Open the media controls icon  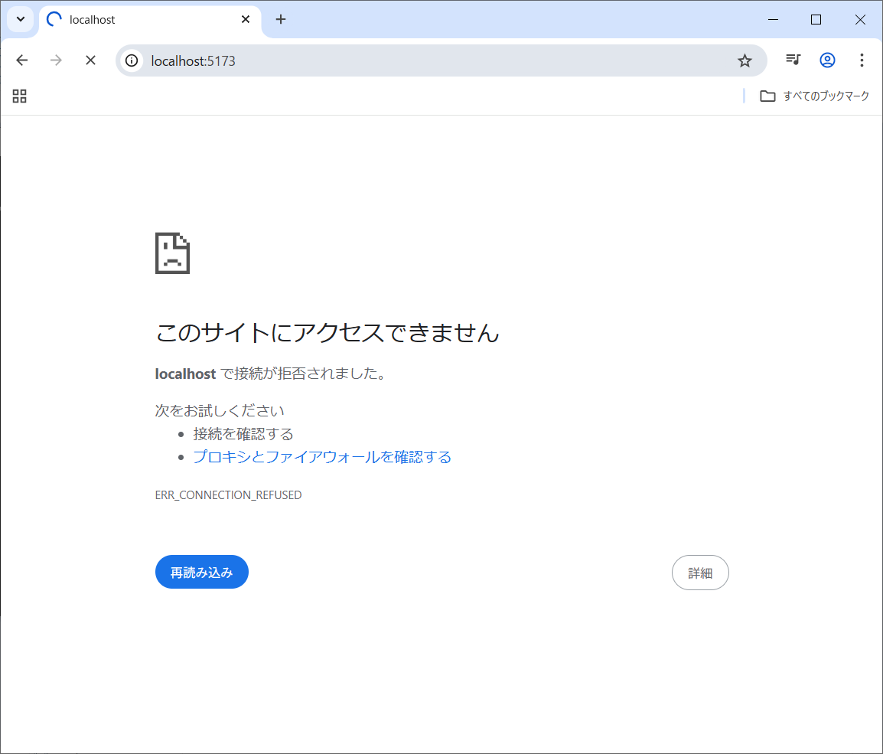[793, 60]
